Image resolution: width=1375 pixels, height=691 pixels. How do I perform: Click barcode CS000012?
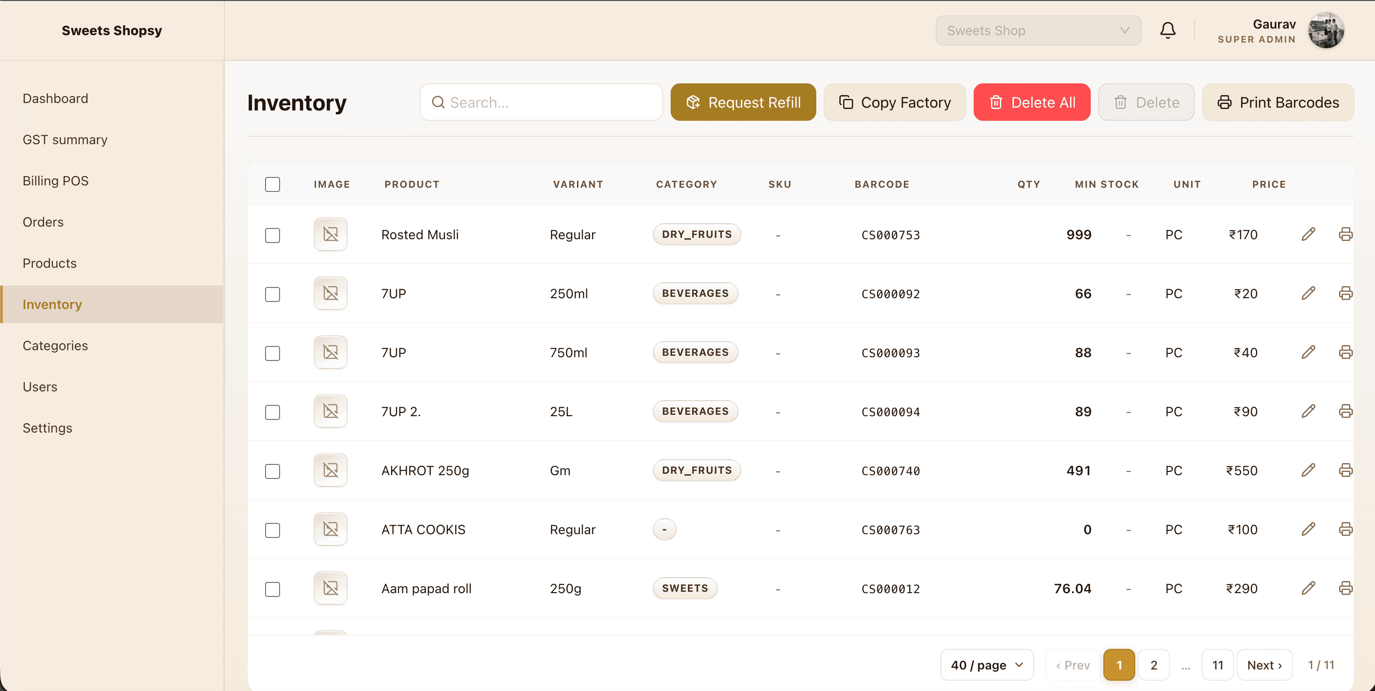click(890, 588)
